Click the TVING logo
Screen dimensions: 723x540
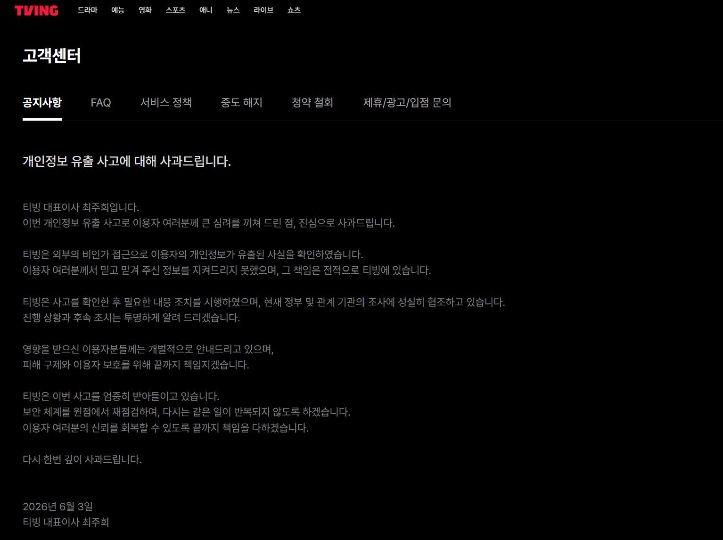[36, 10]
